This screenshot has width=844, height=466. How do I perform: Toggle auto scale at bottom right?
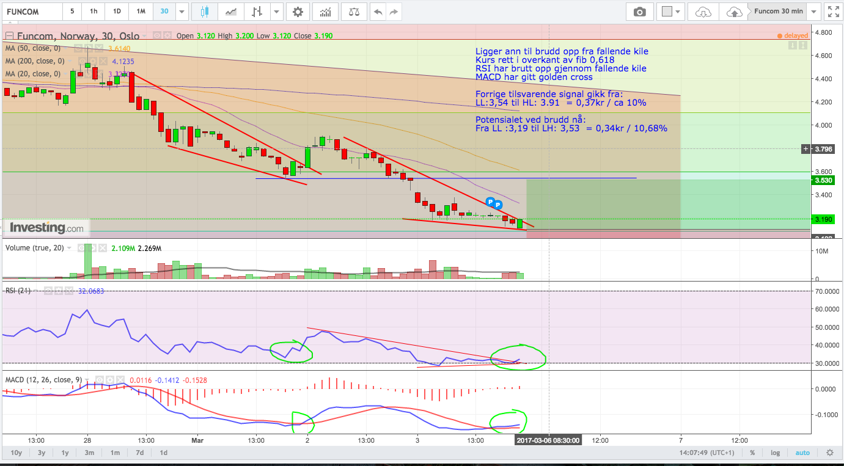coord(801,453)
